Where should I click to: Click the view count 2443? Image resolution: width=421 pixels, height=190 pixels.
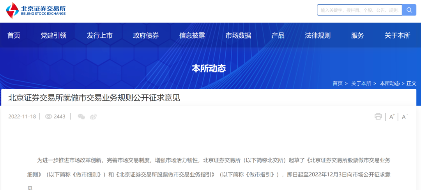[60, 116]
